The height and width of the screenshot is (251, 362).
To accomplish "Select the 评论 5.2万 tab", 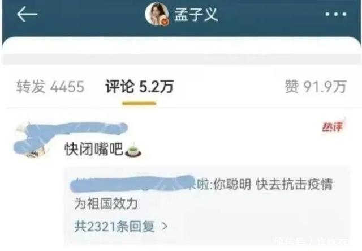I will (x=139, y=87).
